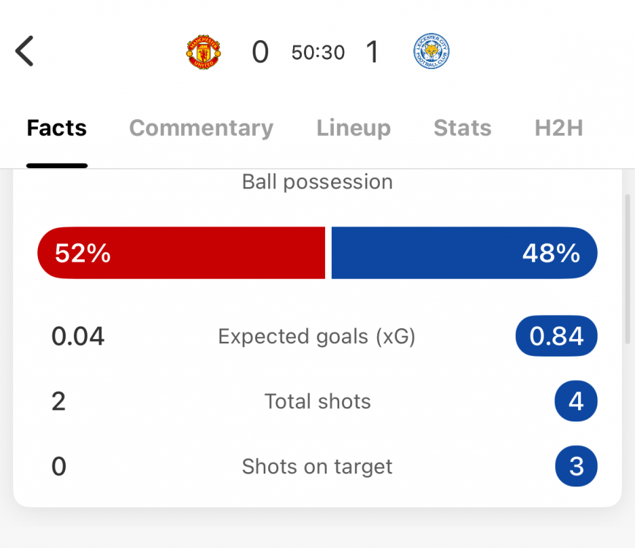Tap Manchester United's 0.04 xG value
635x548 pixels.
(x=78, y=336)
